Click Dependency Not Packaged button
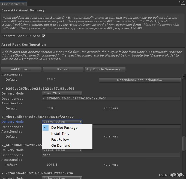Image resolution: width=186 pixels, height=179 pixels. [140, 80]
